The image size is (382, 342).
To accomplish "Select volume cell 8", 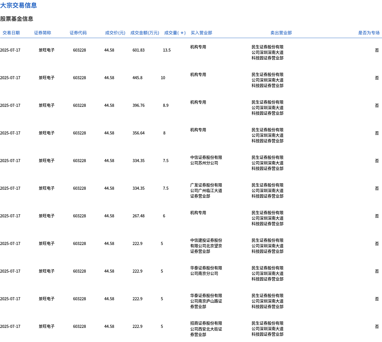I will click(x=164, y=133).
